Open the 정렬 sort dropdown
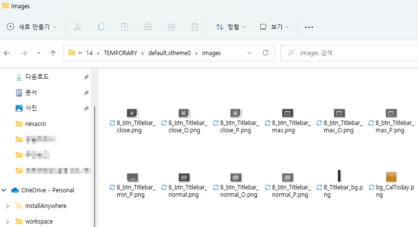The height and width of the screenshot is (227, 418). click(x=230, y=27)
